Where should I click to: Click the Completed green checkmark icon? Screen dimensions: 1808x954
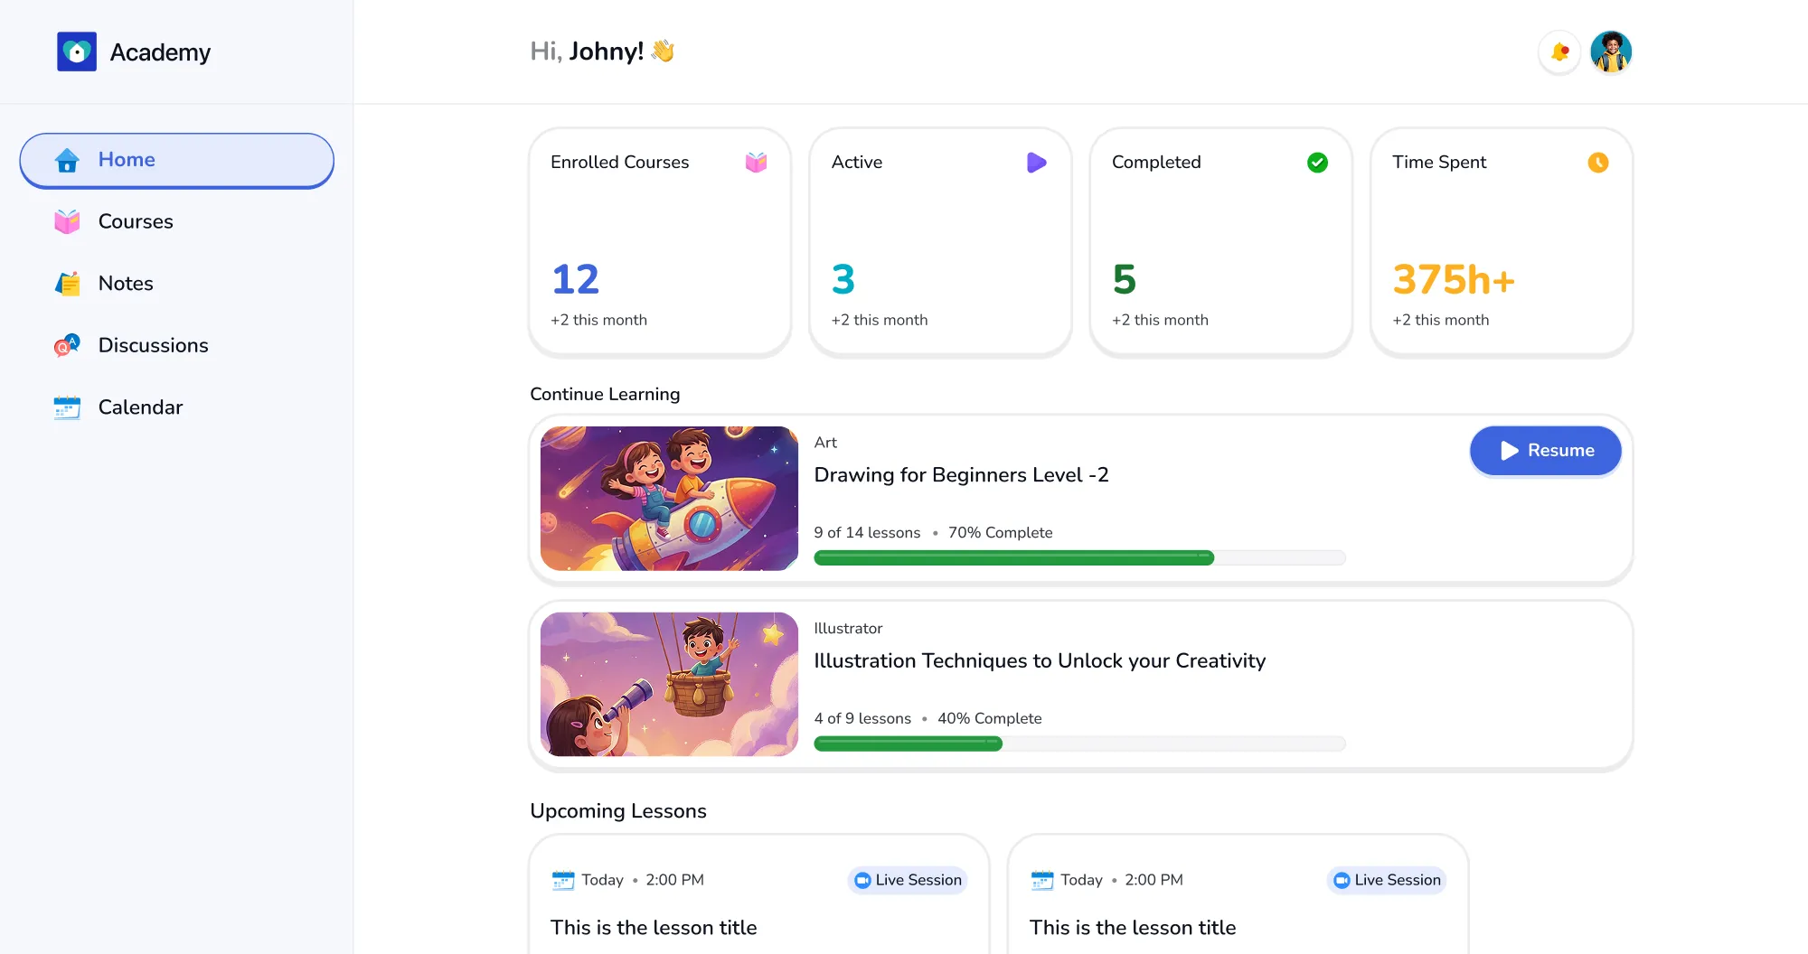pyautogui.click(x=1317, y=163)
